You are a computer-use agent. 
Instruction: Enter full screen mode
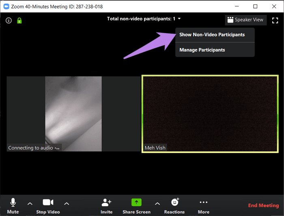(x=275, y=20)
